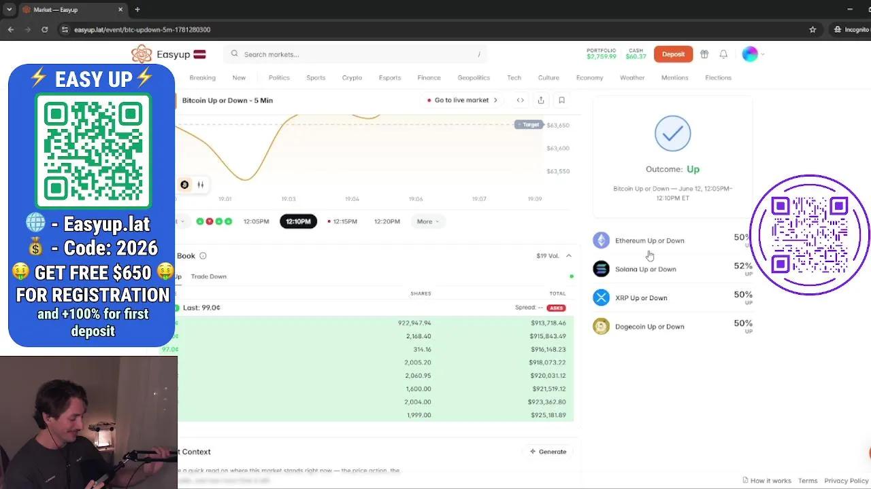This screenshot has width=871, height=489.
Task: Switch to the Trade Down tab
Action: pos(209,276)
